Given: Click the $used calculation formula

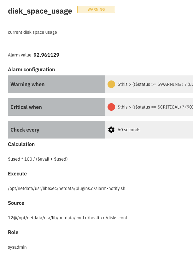Looking at the screenshot, I should [38, 159].
